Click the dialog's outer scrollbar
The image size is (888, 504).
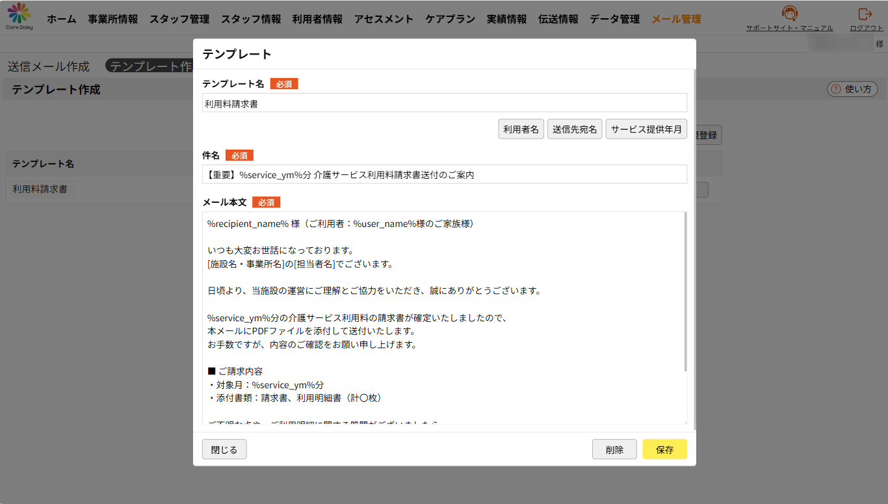694,250
